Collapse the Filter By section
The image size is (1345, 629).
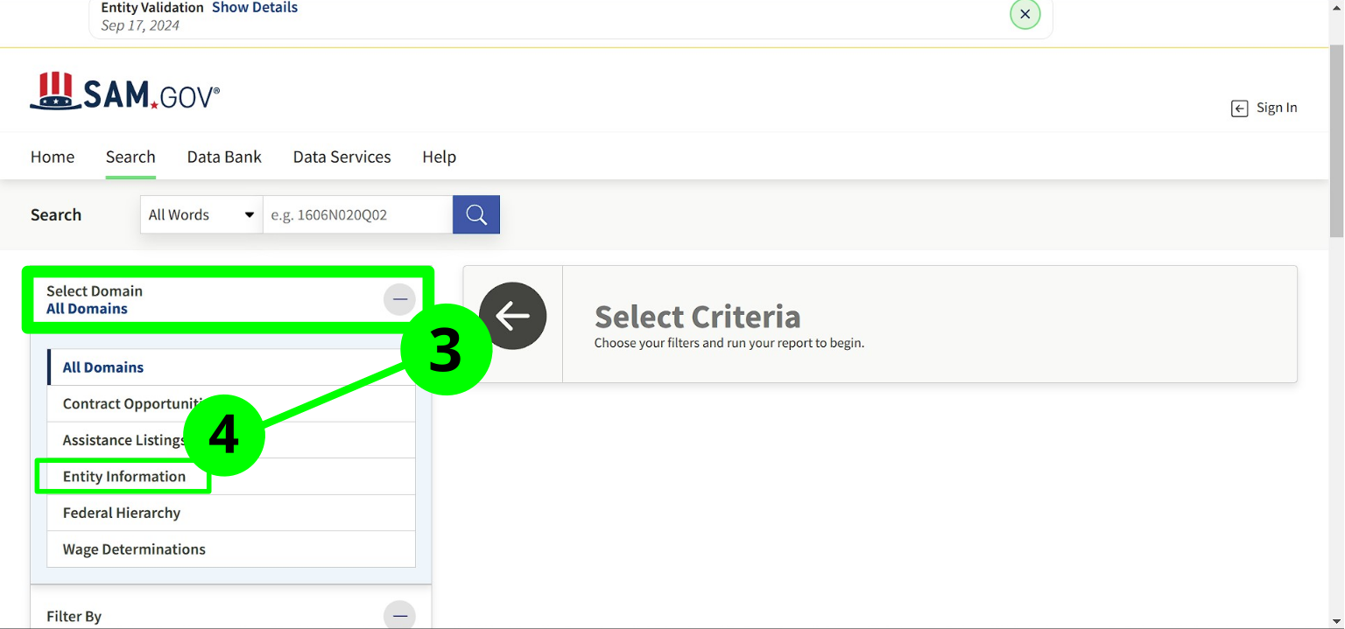(x=399, y=616)
